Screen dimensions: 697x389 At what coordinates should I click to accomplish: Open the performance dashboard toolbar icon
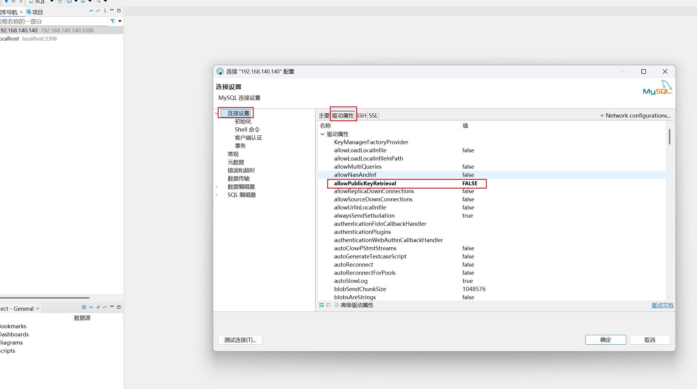pyautogui.click(x=69, y=2)
